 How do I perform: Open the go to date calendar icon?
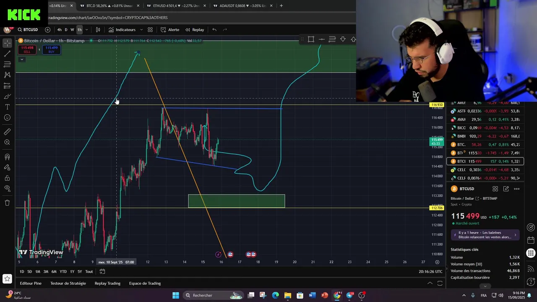pyautogui.click(x=102, y=272)
